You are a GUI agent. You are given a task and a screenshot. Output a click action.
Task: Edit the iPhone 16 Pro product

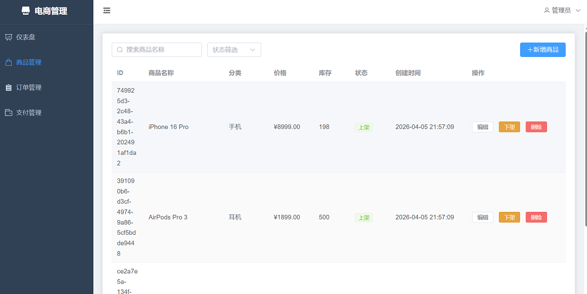[x=483, y=127]
